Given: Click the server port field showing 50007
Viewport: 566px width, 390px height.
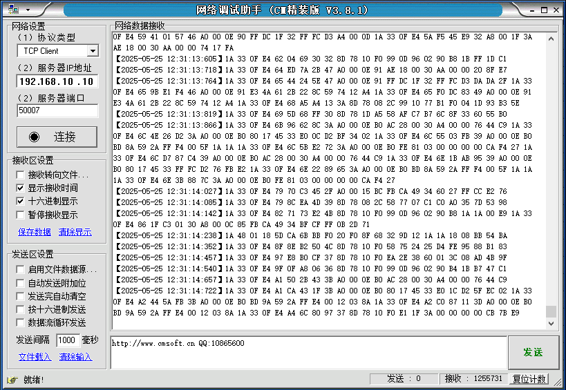Looking at the screenshot, I should pos(57,110).
